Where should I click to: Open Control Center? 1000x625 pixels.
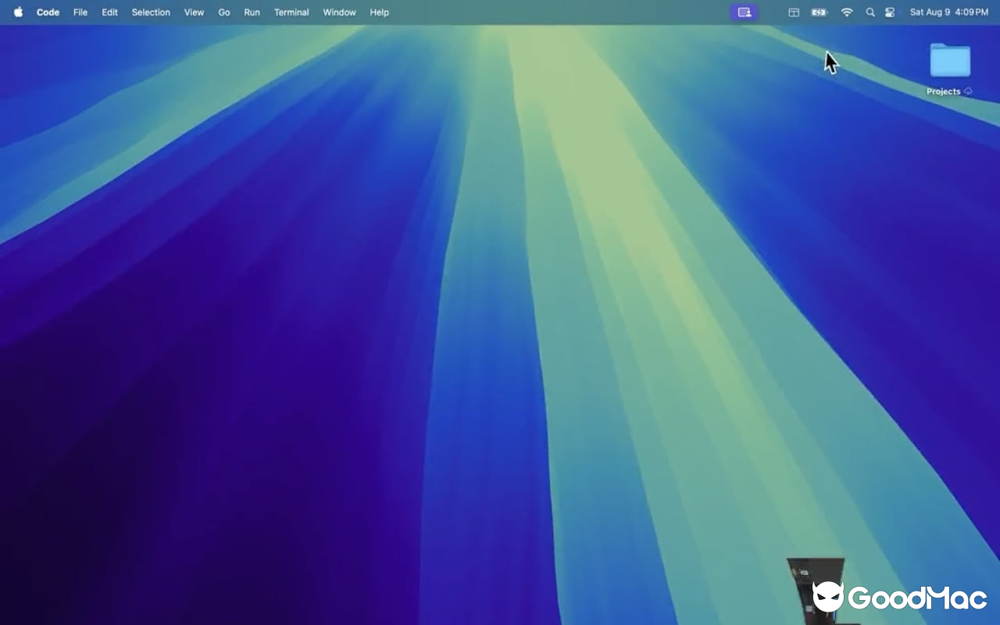[890, 12]
